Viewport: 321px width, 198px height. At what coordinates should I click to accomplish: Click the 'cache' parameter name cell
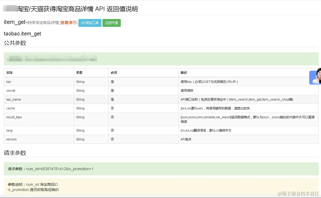(39, 108)
